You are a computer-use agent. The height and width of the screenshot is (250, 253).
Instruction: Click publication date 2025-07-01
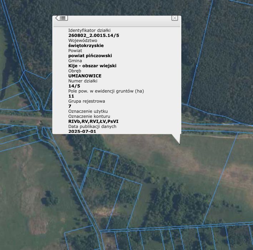coord(82,131)
